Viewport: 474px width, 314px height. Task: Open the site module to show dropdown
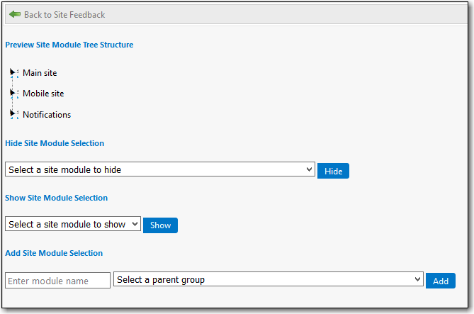pyautogui.click(x=73, y=224)
